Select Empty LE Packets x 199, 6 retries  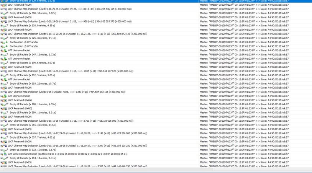point(32,63)
